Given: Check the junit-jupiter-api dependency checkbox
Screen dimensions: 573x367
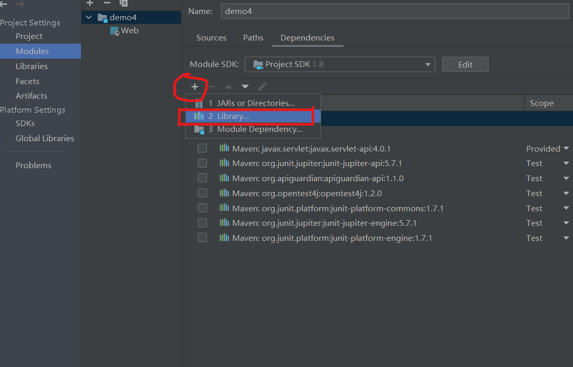Looking at the screenshot, I should 202,163.
